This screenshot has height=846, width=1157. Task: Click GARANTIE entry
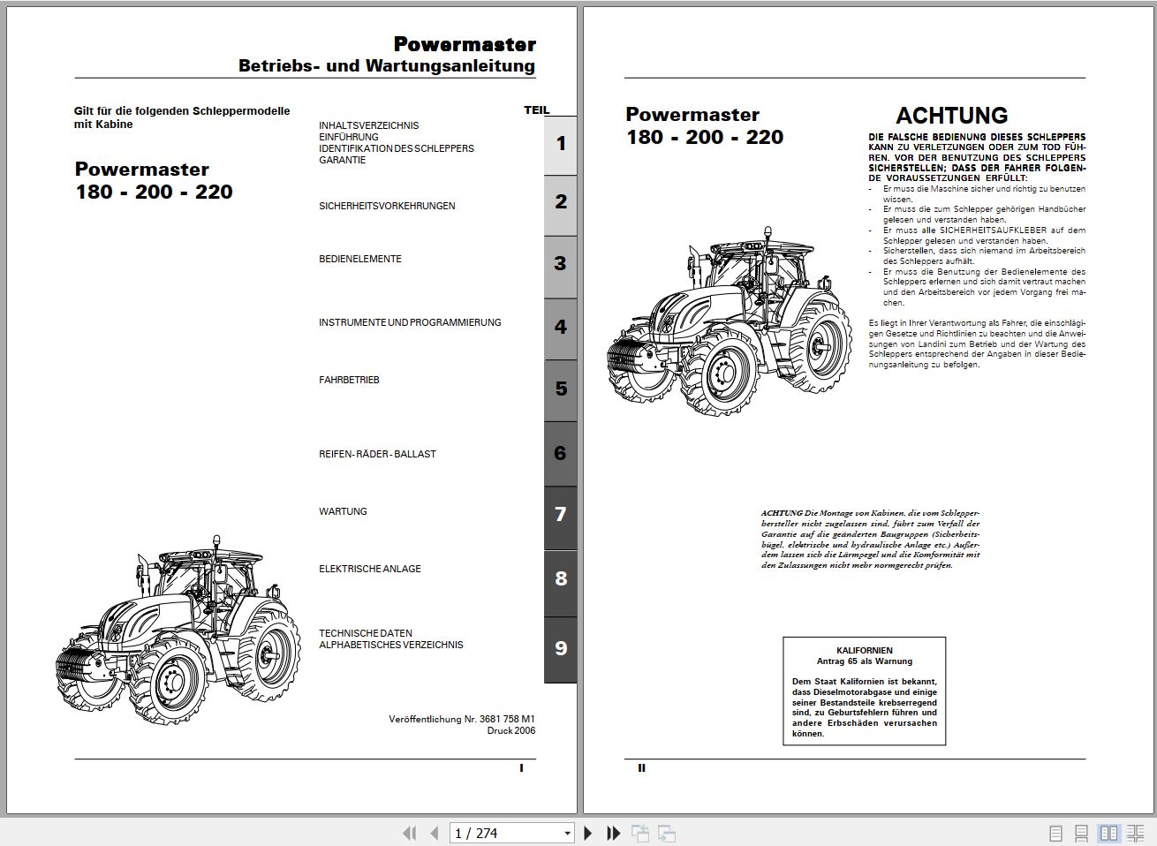(x=343, y=160)
